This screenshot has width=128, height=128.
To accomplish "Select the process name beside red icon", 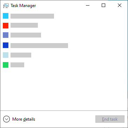I will [24, 25].
